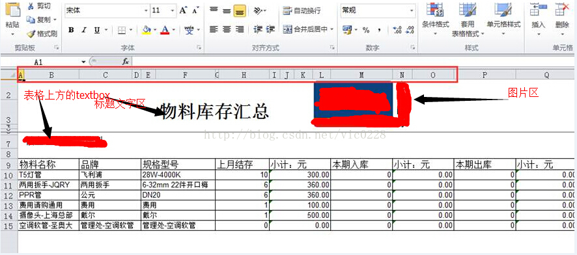The height and width of the screenshot is (255, 577).
Task: Click Merge and Center (合并后居中)
Action: pos(305,29)
